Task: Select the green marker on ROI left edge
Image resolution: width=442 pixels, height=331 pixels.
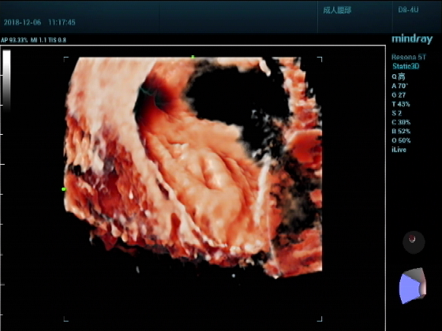Action: point(64,189)
